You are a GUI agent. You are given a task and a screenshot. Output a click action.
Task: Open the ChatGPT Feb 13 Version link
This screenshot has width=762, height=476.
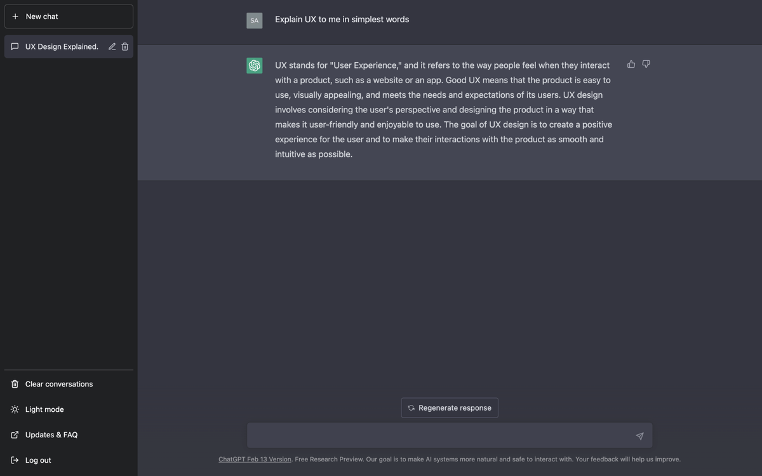point(255,459)
